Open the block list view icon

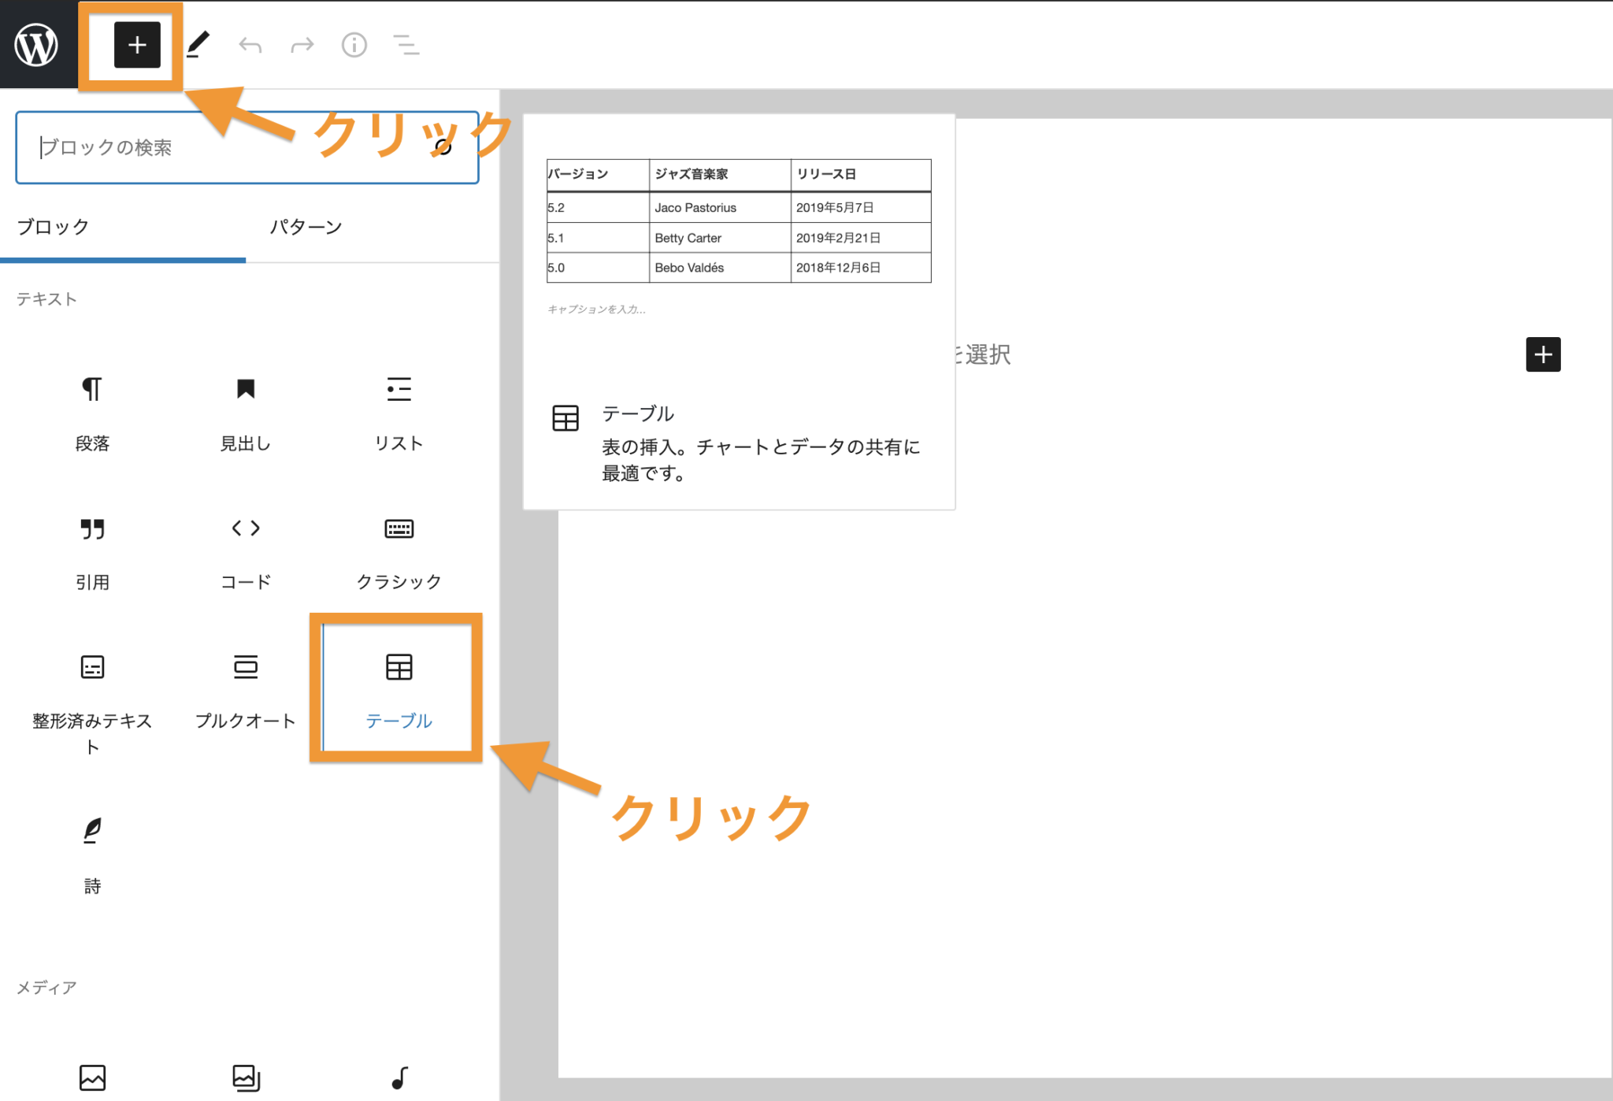pos(406,45)
